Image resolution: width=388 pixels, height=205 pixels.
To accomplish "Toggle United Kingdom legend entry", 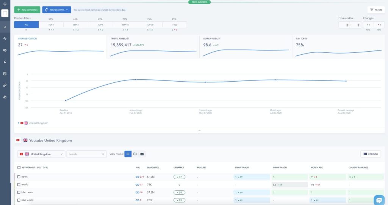I will pos(33,123).
